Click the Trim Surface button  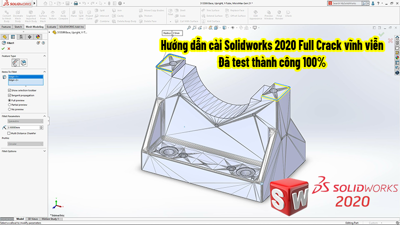tap(210, 10)
